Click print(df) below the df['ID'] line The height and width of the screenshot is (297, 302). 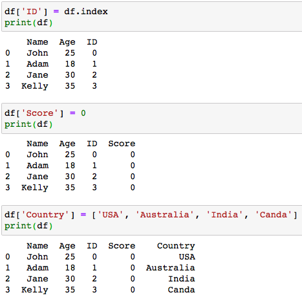coord(28,23)
